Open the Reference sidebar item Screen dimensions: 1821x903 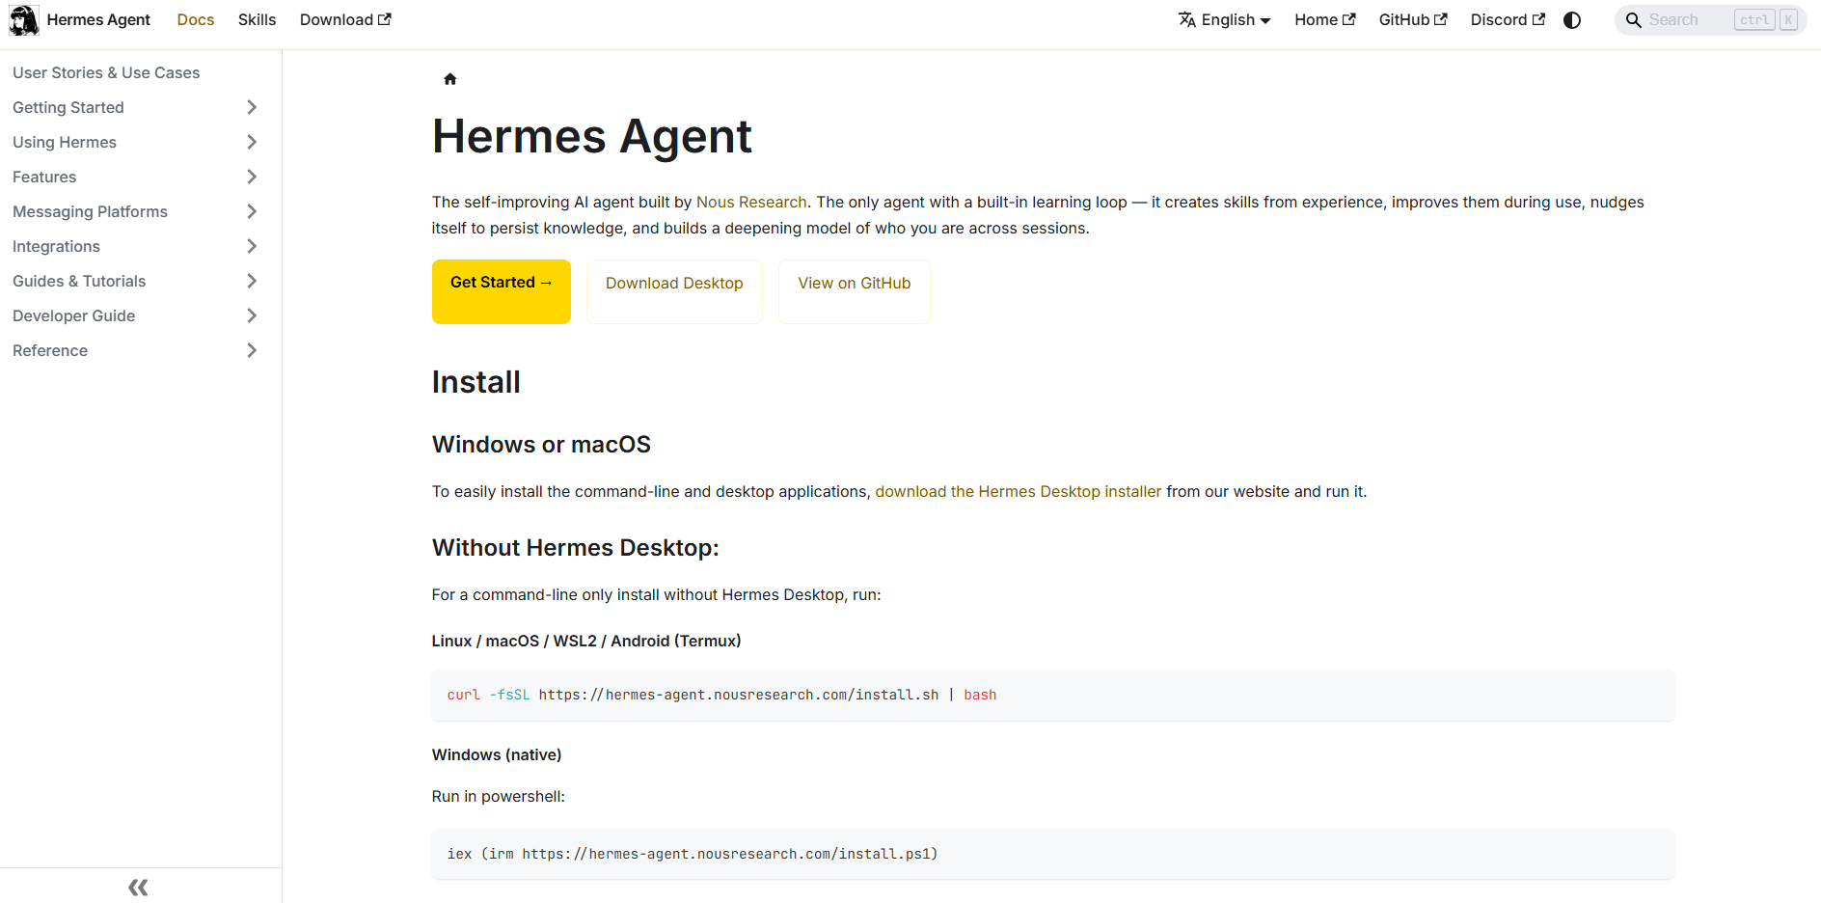tap(50, 350)
